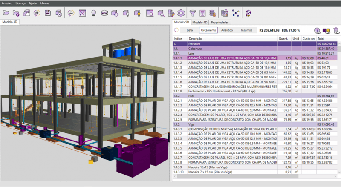Open the cloud model icon in the toolbar

tap(26, 13)
